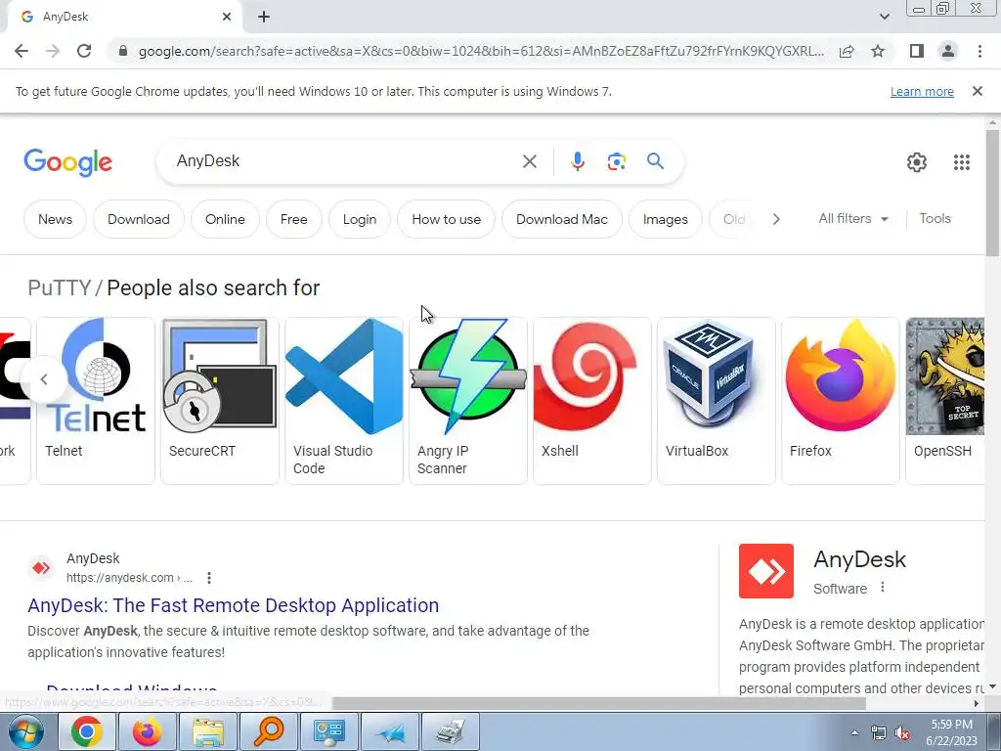The image size is (1001, 751).
Task: Dismiss the Windows 7 update notice
Action: (977, 91)
